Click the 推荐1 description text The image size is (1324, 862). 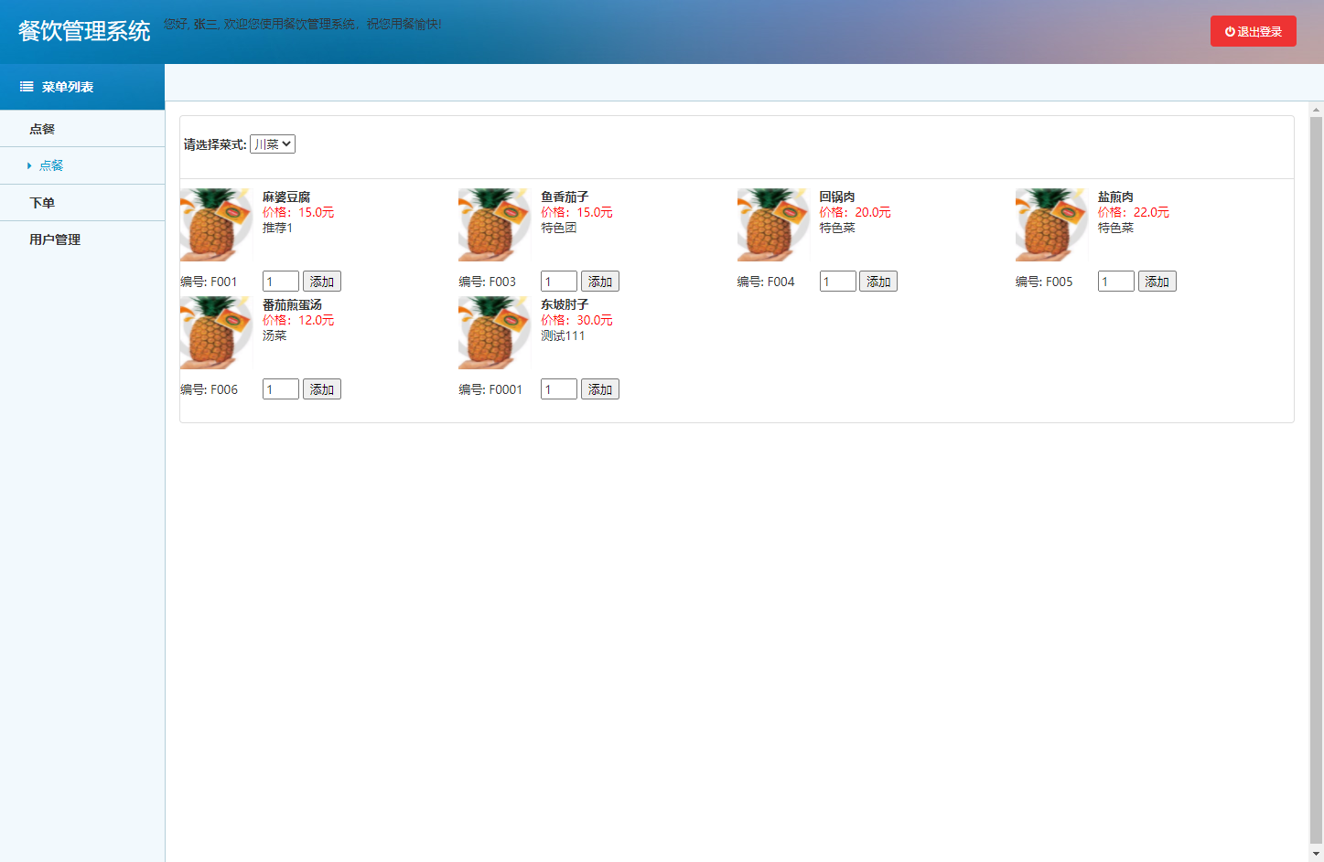pos(277,228)
